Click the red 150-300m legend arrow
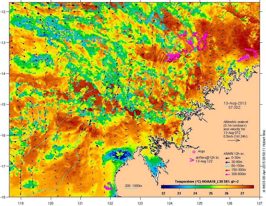 pyautogui.click(x=227, y=170)
